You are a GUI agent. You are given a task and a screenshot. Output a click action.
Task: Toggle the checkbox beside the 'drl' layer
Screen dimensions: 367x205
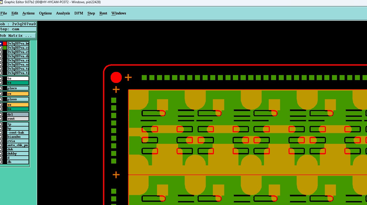coord(1,114)
